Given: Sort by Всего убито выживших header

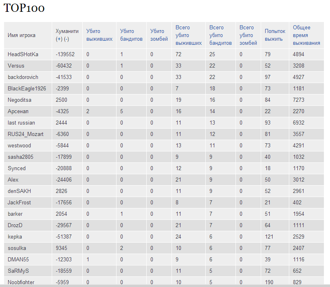Looking at the screenshot, I should [189, 35].
